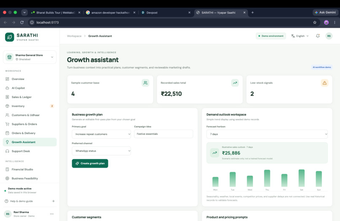Click the RS avatar in top header

point(329,36)
